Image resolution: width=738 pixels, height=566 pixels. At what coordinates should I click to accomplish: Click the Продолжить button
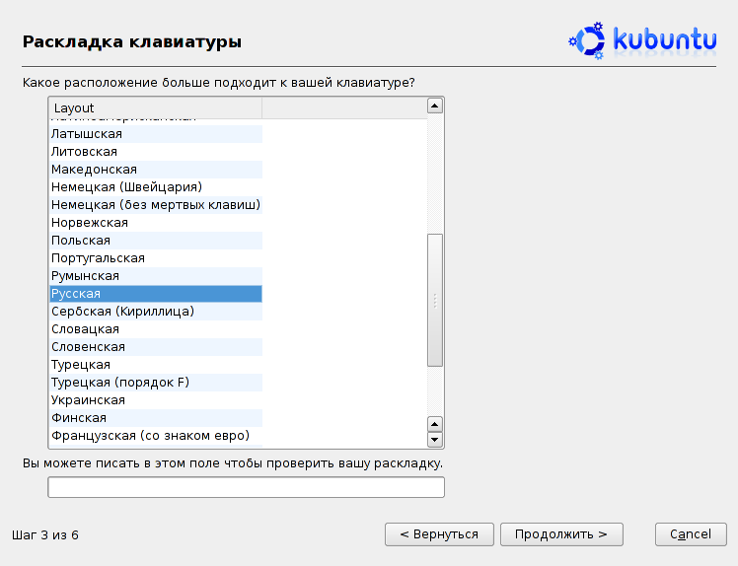561,534
